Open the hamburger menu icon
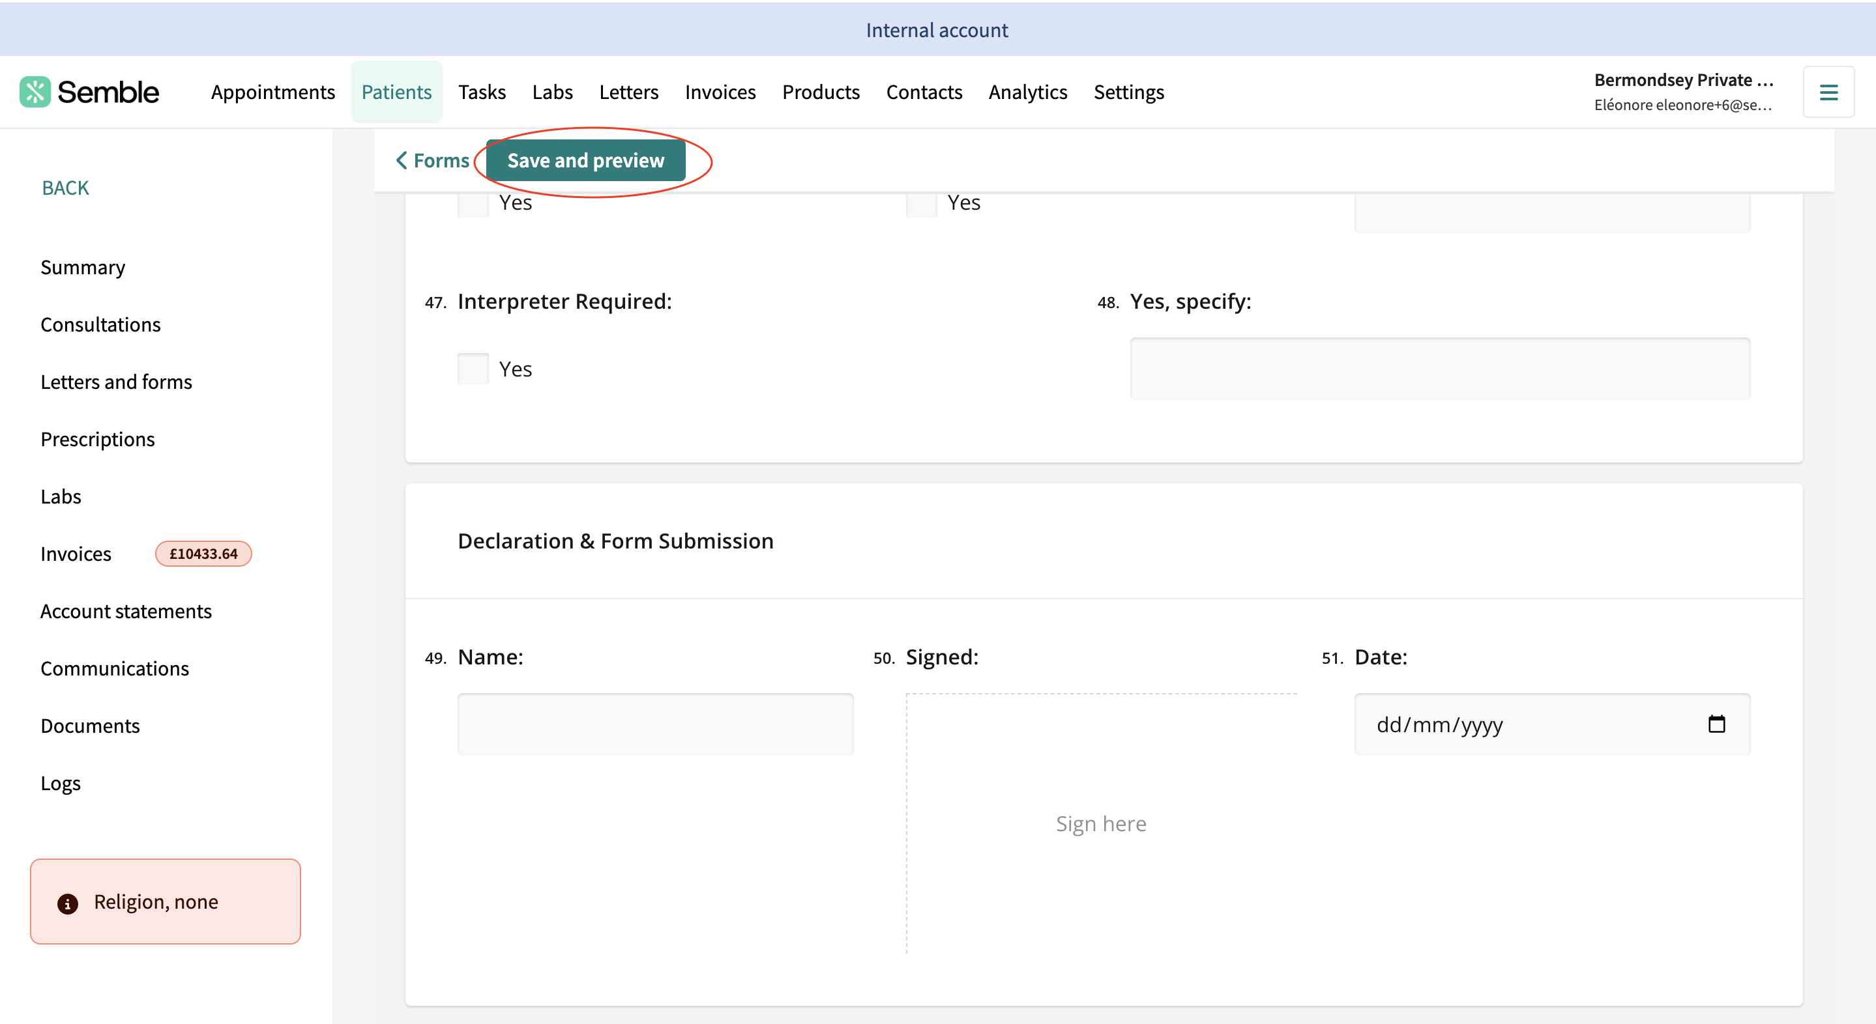 (1828, 92)
